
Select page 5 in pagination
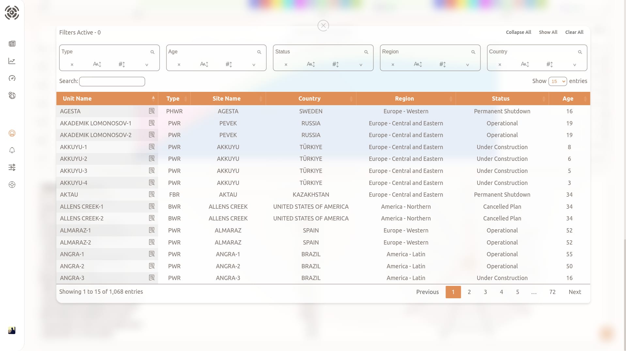[517, 292]
